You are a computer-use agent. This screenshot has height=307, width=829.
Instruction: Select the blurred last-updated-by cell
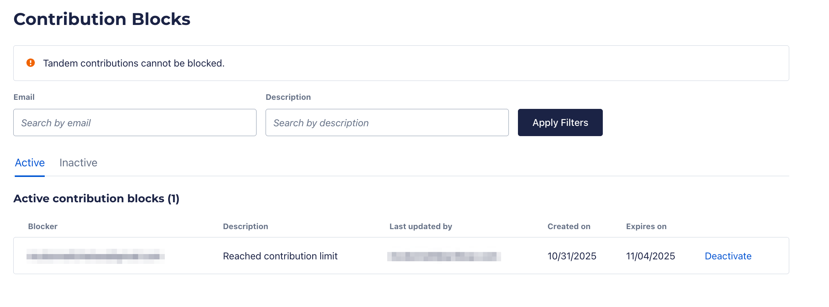click(444, 256)
